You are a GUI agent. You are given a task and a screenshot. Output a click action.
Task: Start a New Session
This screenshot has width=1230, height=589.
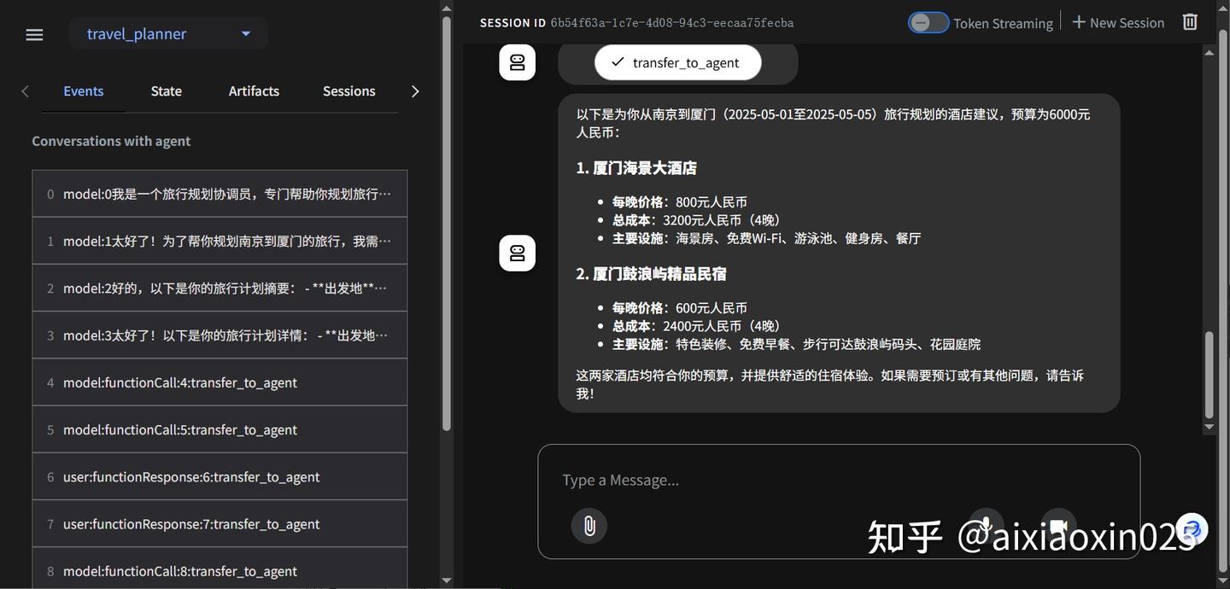[1118, 22]
